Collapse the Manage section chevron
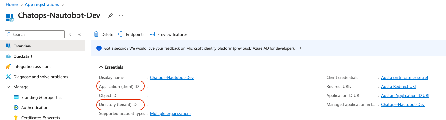This screenshot has height=120, width=446. (8, 87)
